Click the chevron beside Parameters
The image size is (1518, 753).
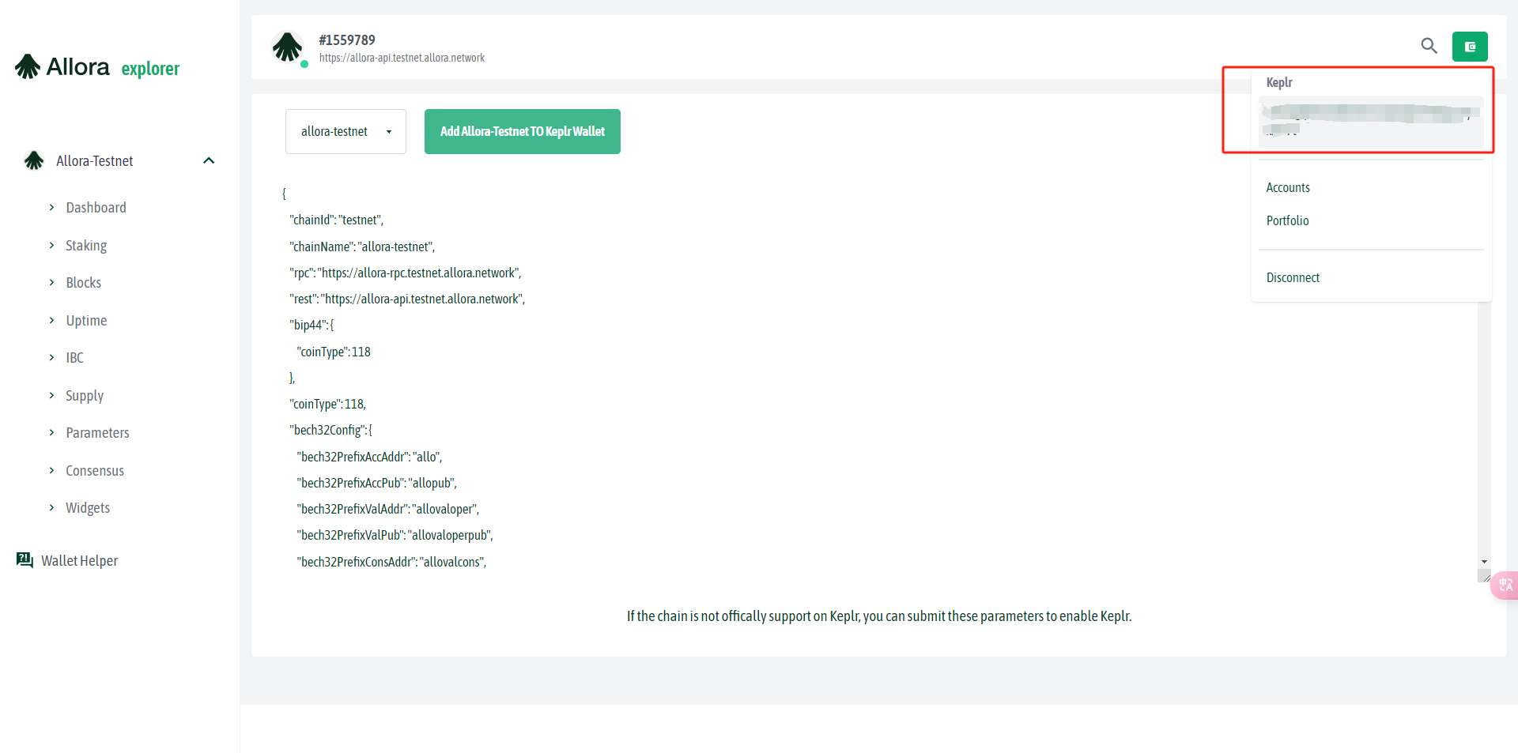click(x=51, y=432)
